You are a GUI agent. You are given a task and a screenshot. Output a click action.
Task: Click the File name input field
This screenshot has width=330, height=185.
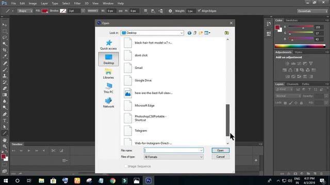(x=172, y=151)
